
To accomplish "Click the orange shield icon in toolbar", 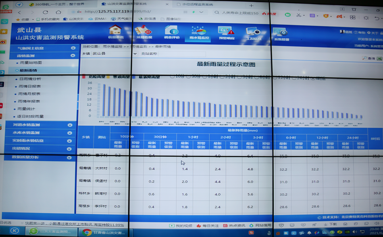I will pyautogui.click(x=326, y=16).
